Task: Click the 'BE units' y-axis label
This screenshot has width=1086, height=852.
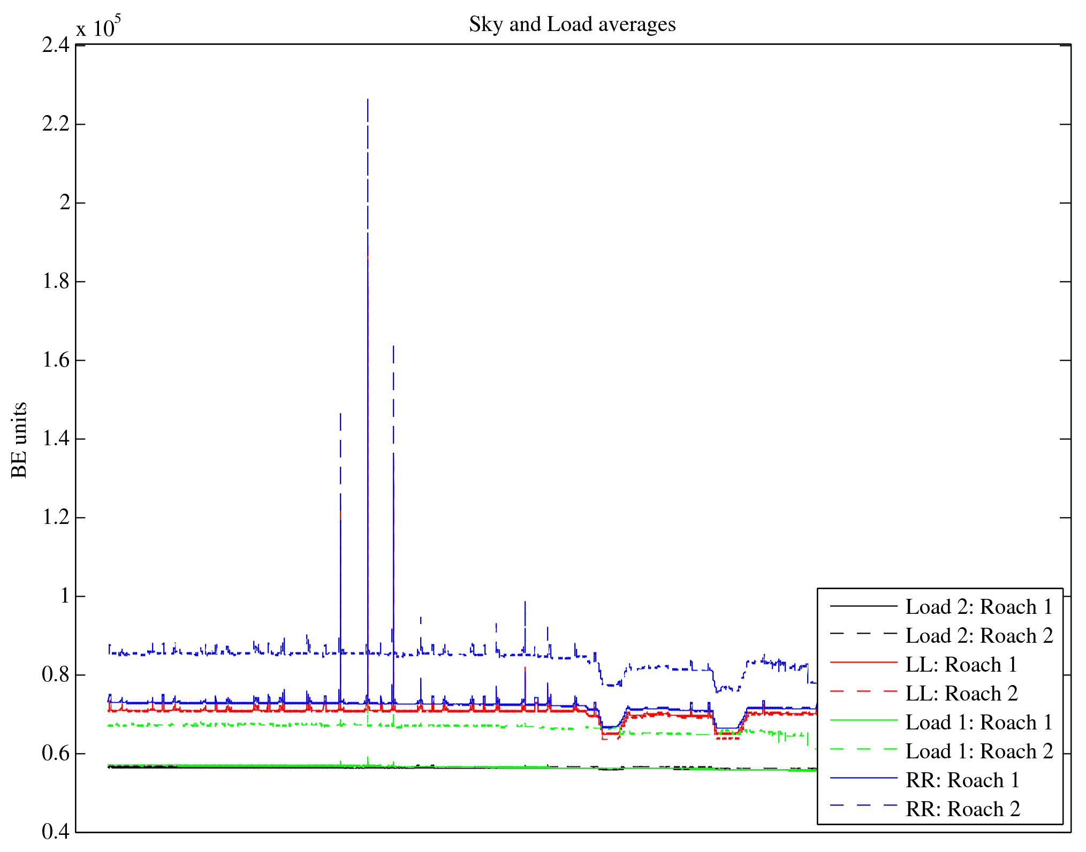Action: (x=19, y=439)
